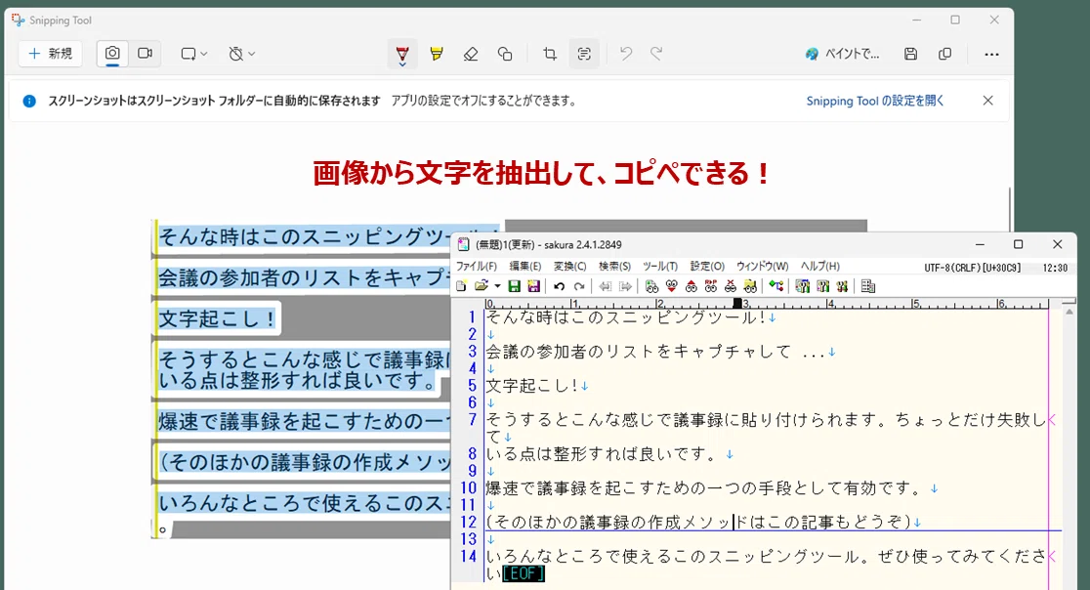This screenshot has height=590, width=1090.
Task: Click the line 5 text 文字起こし！ in sakura
Action: click(531, 386)
